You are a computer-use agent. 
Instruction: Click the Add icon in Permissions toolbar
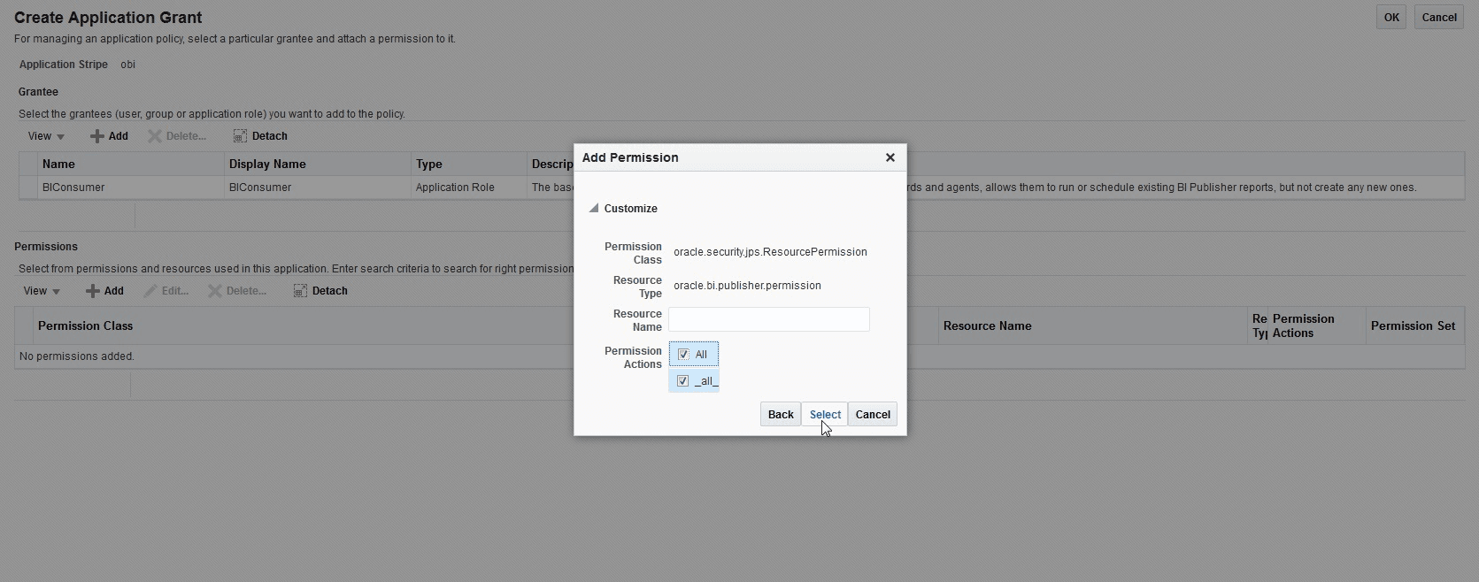93,291
